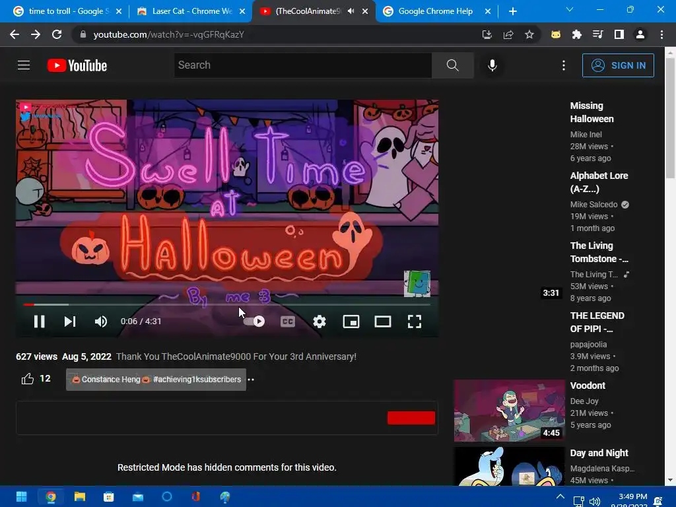Viewport: 676px width, 507px height.
Task: Open Alphabet Lore (A-Z...) video
Action: pos(599,182)
